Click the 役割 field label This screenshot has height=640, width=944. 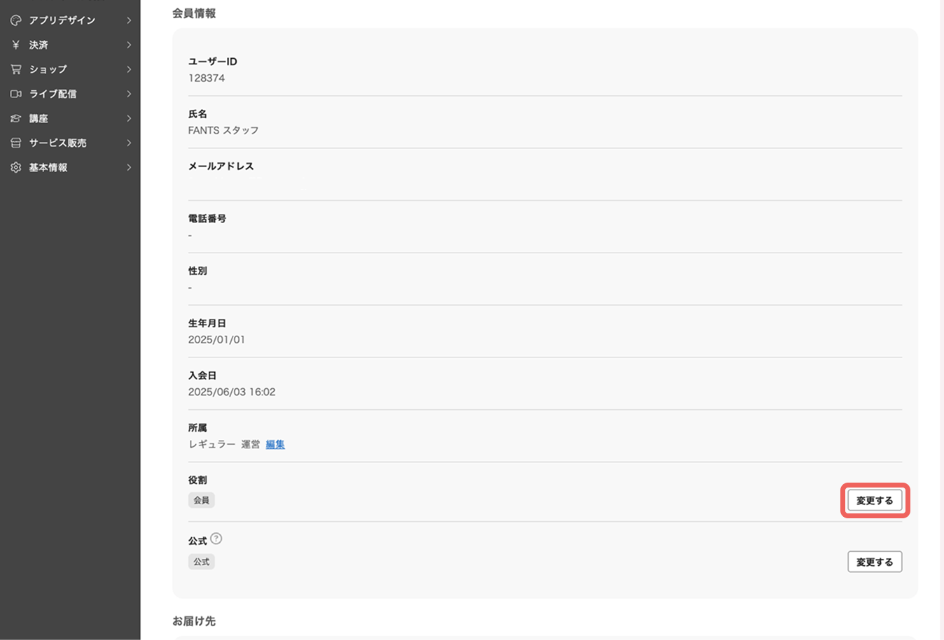click(x=197, y=480)
